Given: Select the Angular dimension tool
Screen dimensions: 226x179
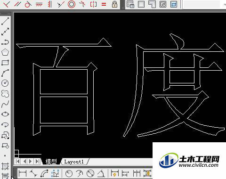Looking at the screenshot, I should point(101,174).
